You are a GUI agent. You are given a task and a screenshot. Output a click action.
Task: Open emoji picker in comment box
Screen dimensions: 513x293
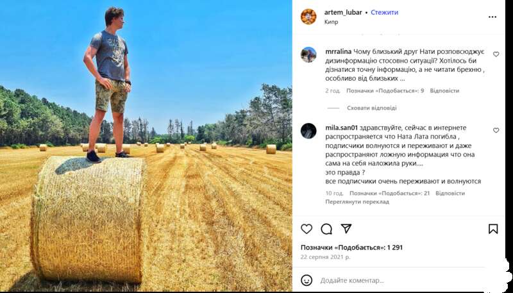point(307,280)
